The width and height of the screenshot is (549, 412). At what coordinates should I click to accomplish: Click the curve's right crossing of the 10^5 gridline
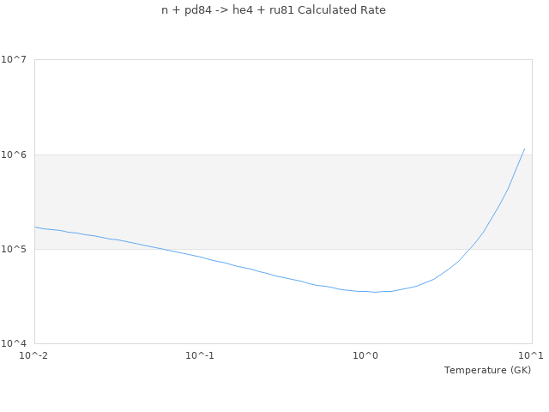(x=471, y=249)
